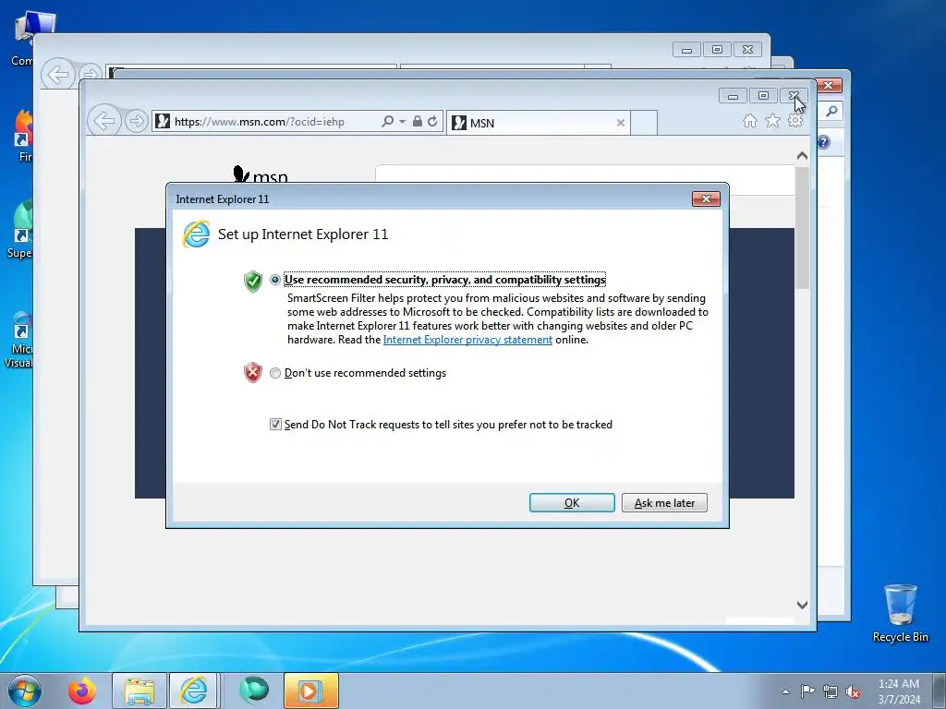Refresh the MSN page

pos(432,121)
